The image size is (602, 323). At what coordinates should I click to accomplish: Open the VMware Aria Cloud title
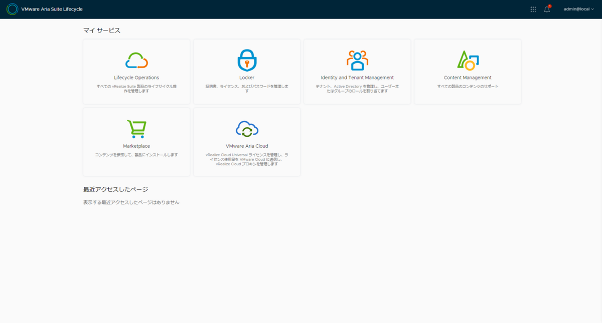pos(247,146)
